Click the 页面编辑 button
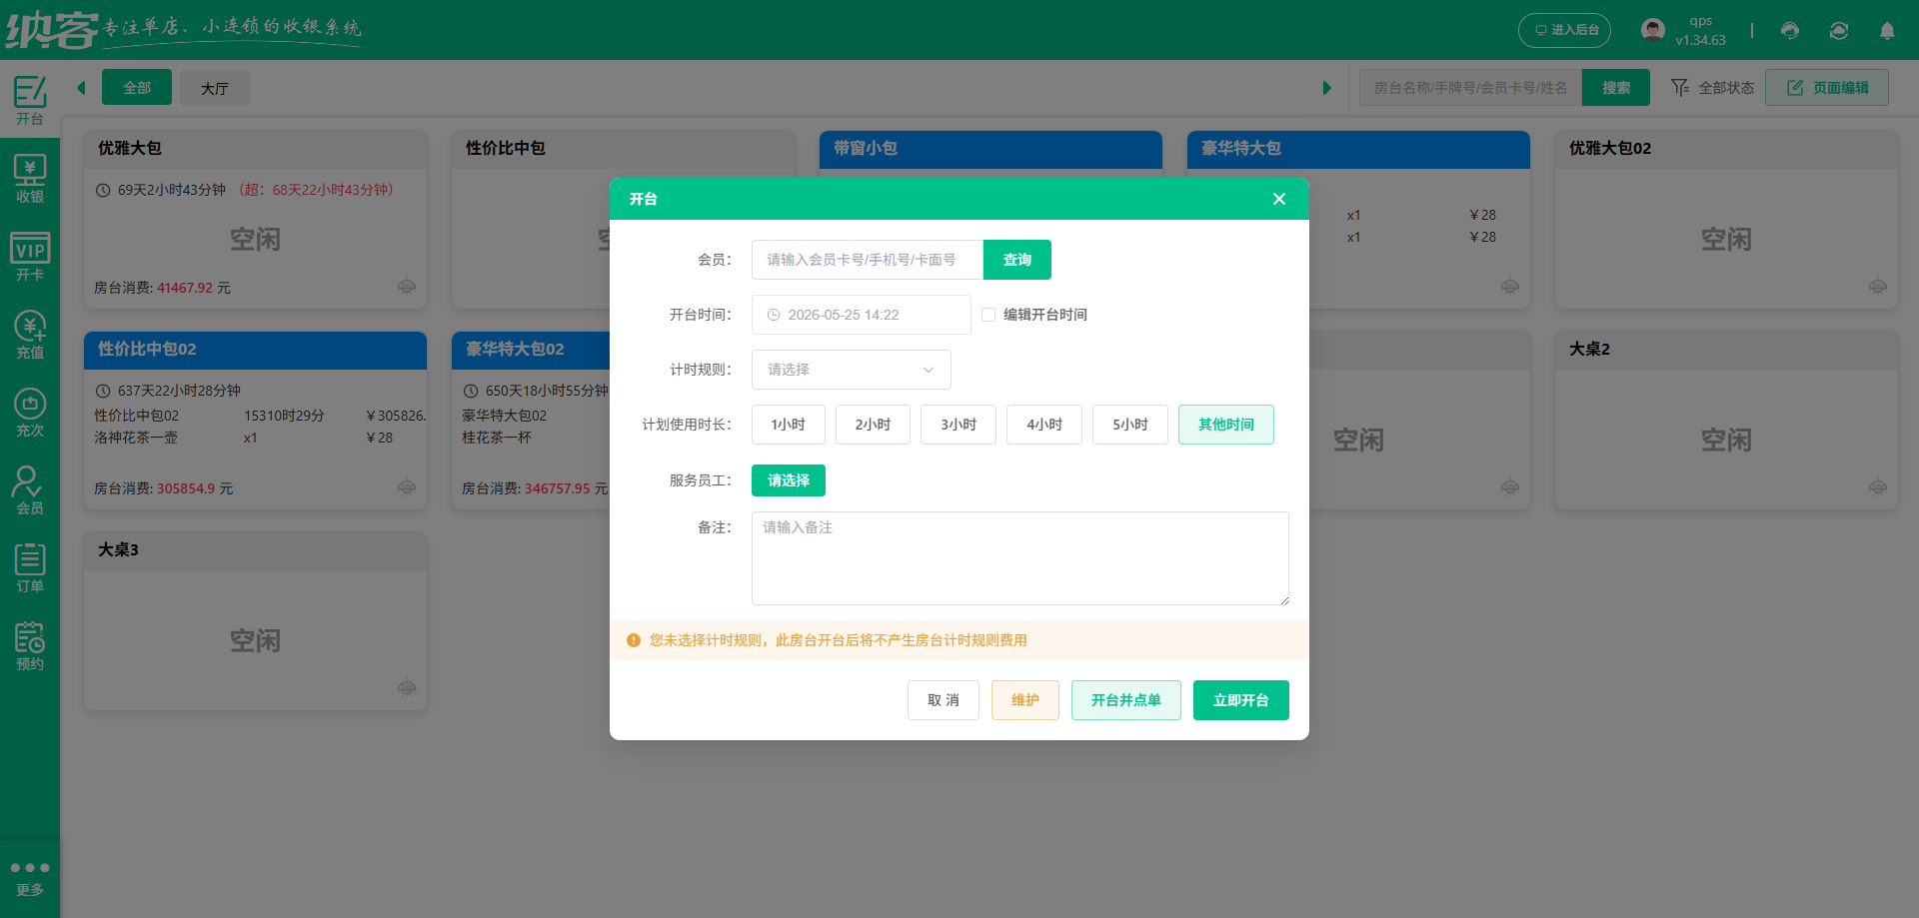Image resolution: width=1919 pixels, height=918 pixels. point(1827,88)
